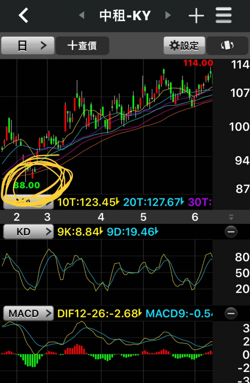The height and width of the screenshot is (383, 250).
Task: Open the KD indicator selector
Action: [28, 231]
